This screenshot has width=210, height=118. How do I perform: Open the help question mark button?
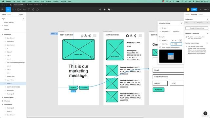(x=205, y=113)
